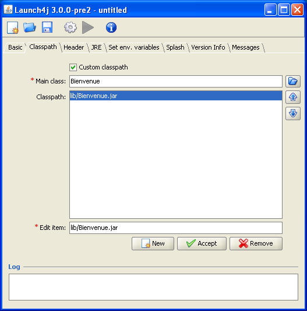Screen dimensions: 307x311
Task: Open the About info icon
Action: [x=111, y=27]
